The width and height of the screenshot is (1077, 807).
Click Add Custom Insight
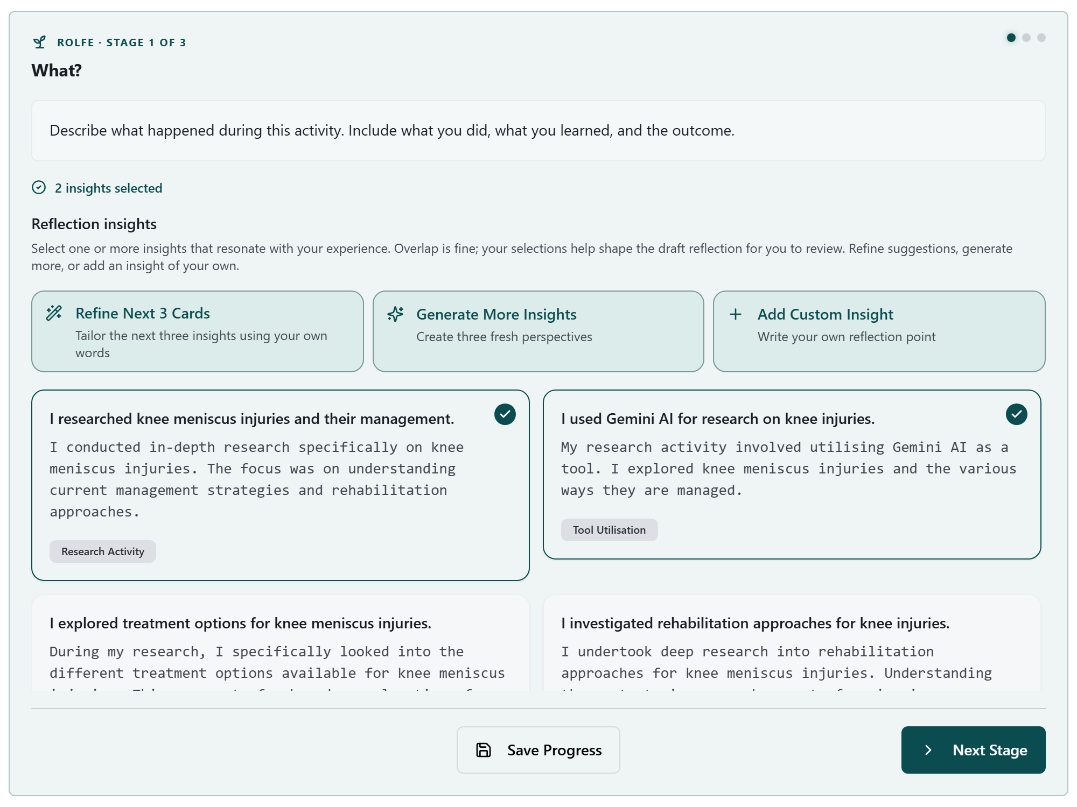(x=879, y=331)
